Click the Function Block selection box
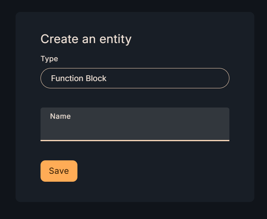Viewport: 267px width, 219px height. (x=135, y=78)
